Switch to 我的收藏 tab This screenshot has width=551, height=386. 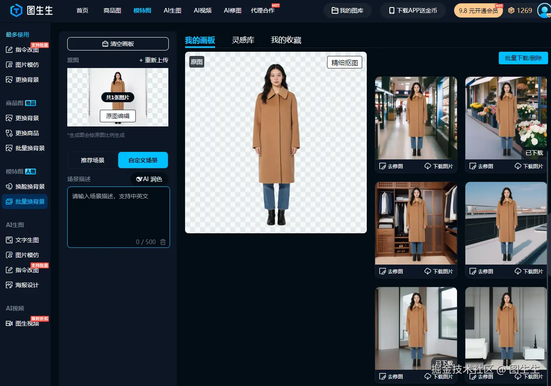pos(286,40)
